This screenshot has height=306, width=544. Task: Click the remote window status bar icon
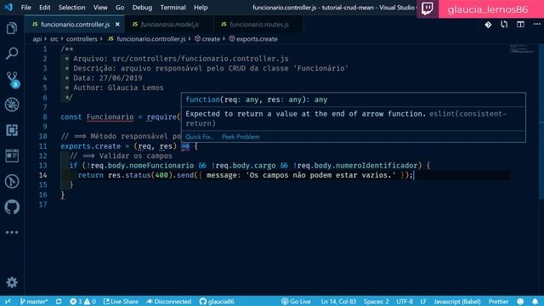[x=8, y=302]
